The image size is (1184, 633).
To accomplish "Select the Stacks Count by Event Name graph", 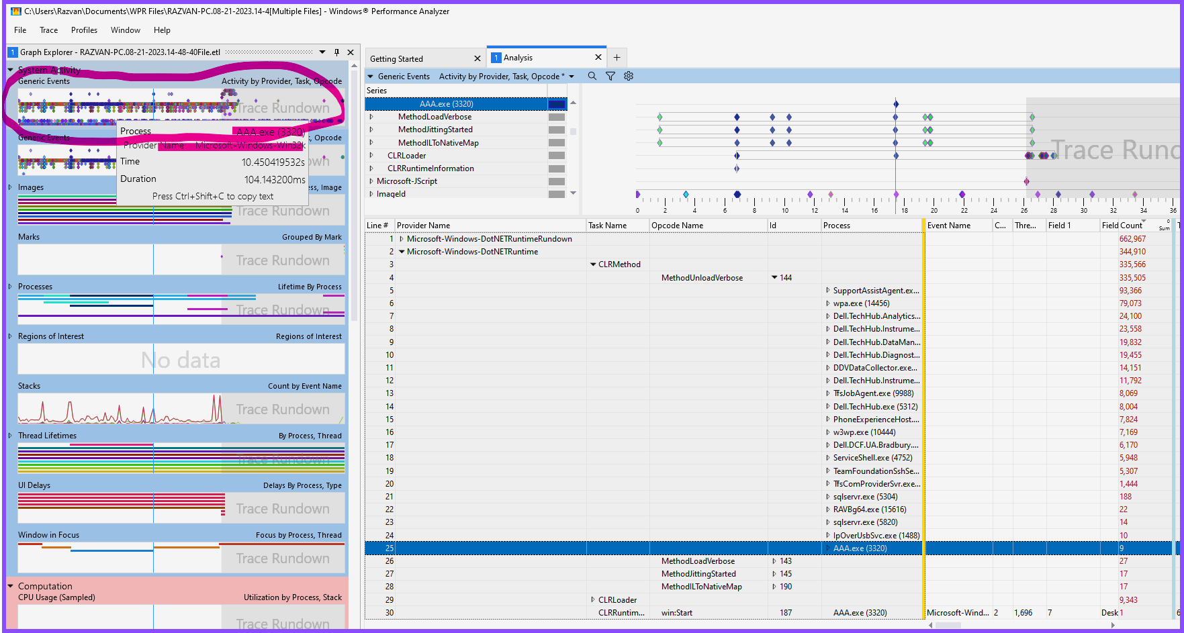I will tap(181, 408).
